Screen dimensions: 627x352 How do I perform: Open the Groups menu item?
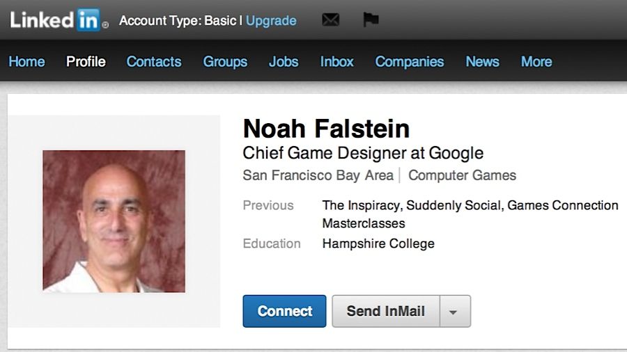(225, 62)
